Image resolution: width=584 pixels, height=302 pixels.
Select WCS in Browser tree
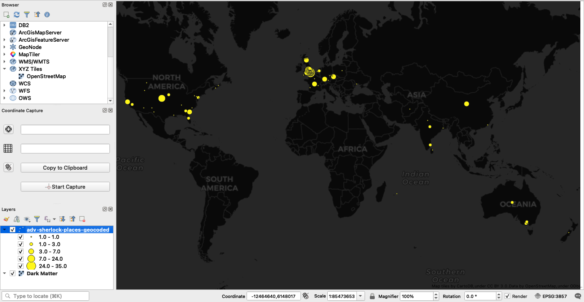tap(25, 83)
